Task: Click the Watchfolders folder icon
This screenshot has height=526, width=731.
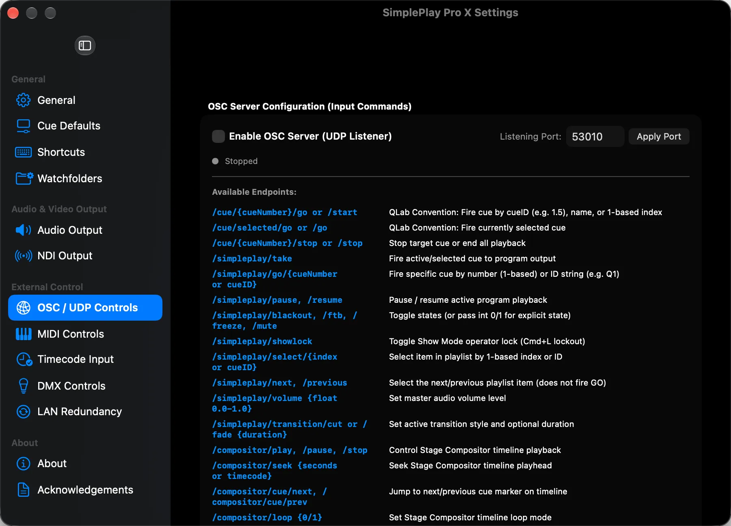Action: [24, 179]
